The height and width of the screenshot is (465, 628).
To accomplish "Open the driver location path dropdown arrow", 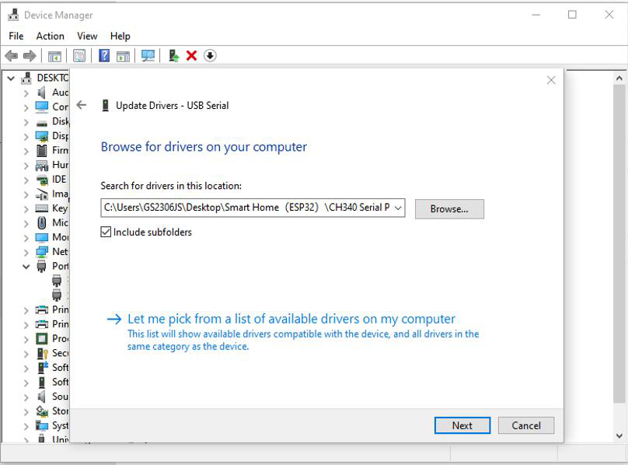I will pyautogui.click(x=398, y=208).
